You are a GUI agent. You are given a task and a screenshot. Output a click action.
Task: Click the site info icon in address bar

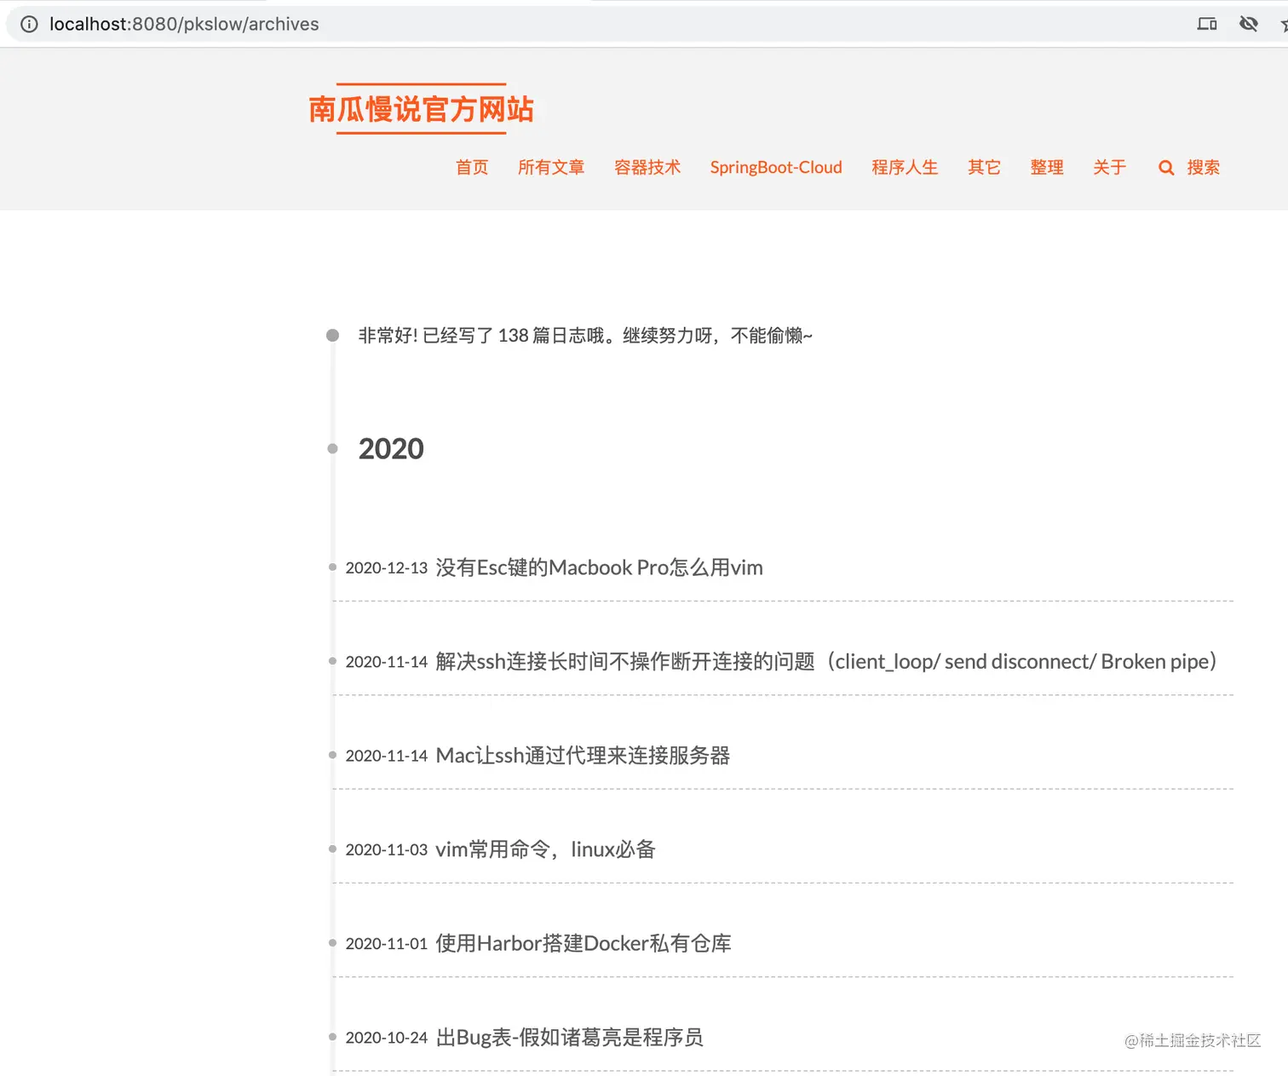click(29, 24)
